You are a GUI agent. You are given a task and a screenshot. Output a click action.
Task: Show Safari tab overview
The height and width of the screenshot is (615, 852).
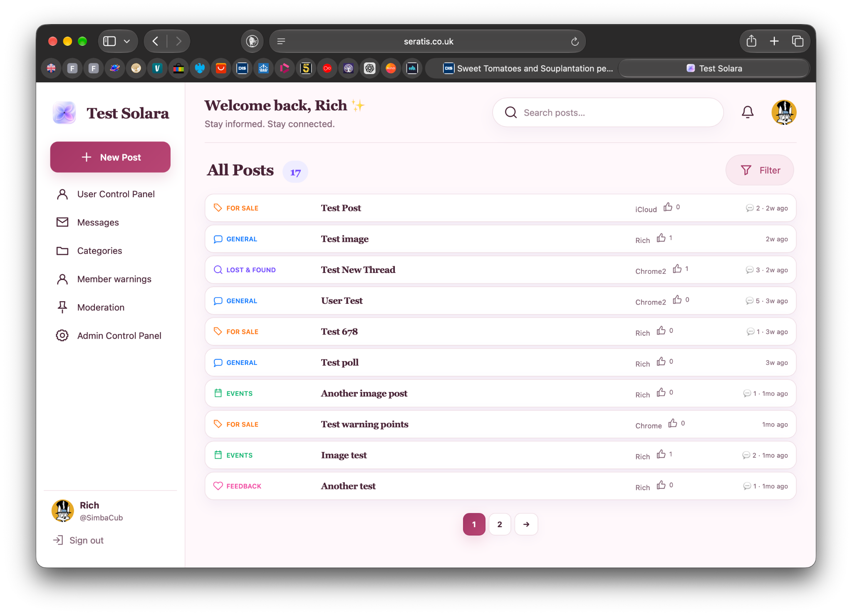click(798, 41)
